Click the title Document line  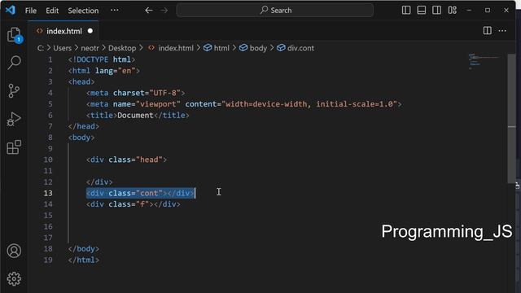coord(138,116)
